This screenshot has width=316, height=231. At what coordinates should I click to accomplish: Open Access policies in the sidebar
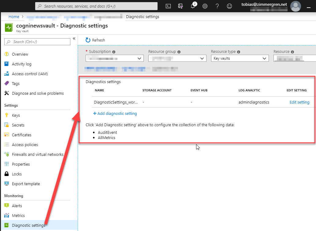point(25,145)
